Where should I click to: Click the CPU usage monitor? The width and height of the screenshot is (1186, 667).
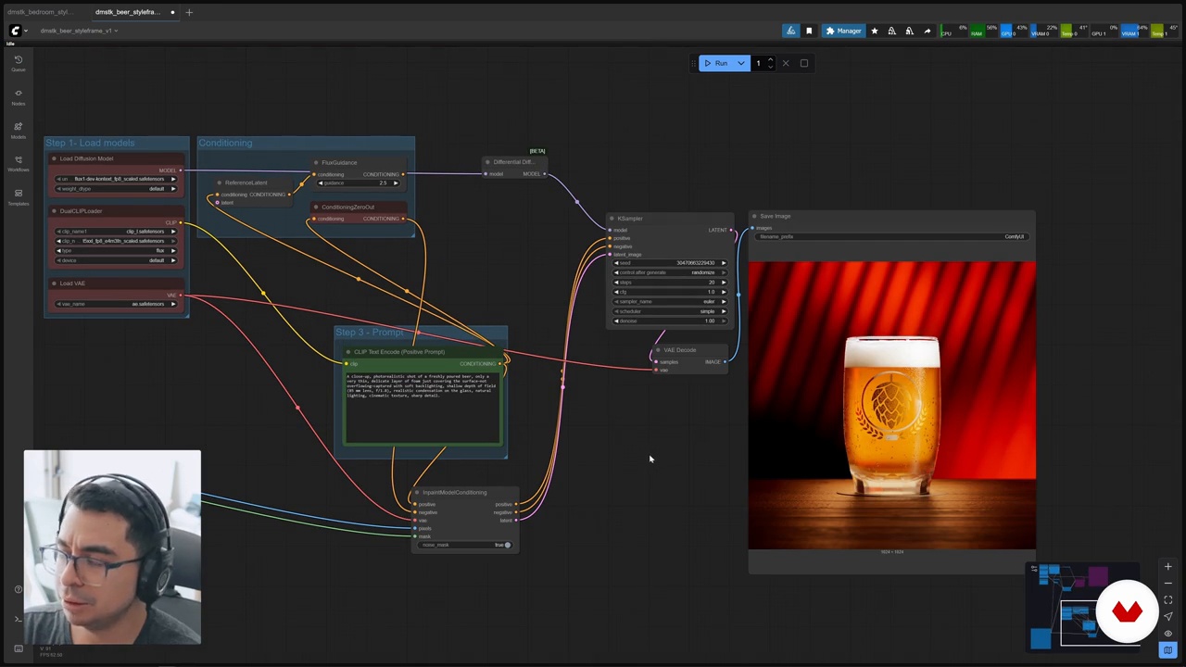tap(953, 31)
